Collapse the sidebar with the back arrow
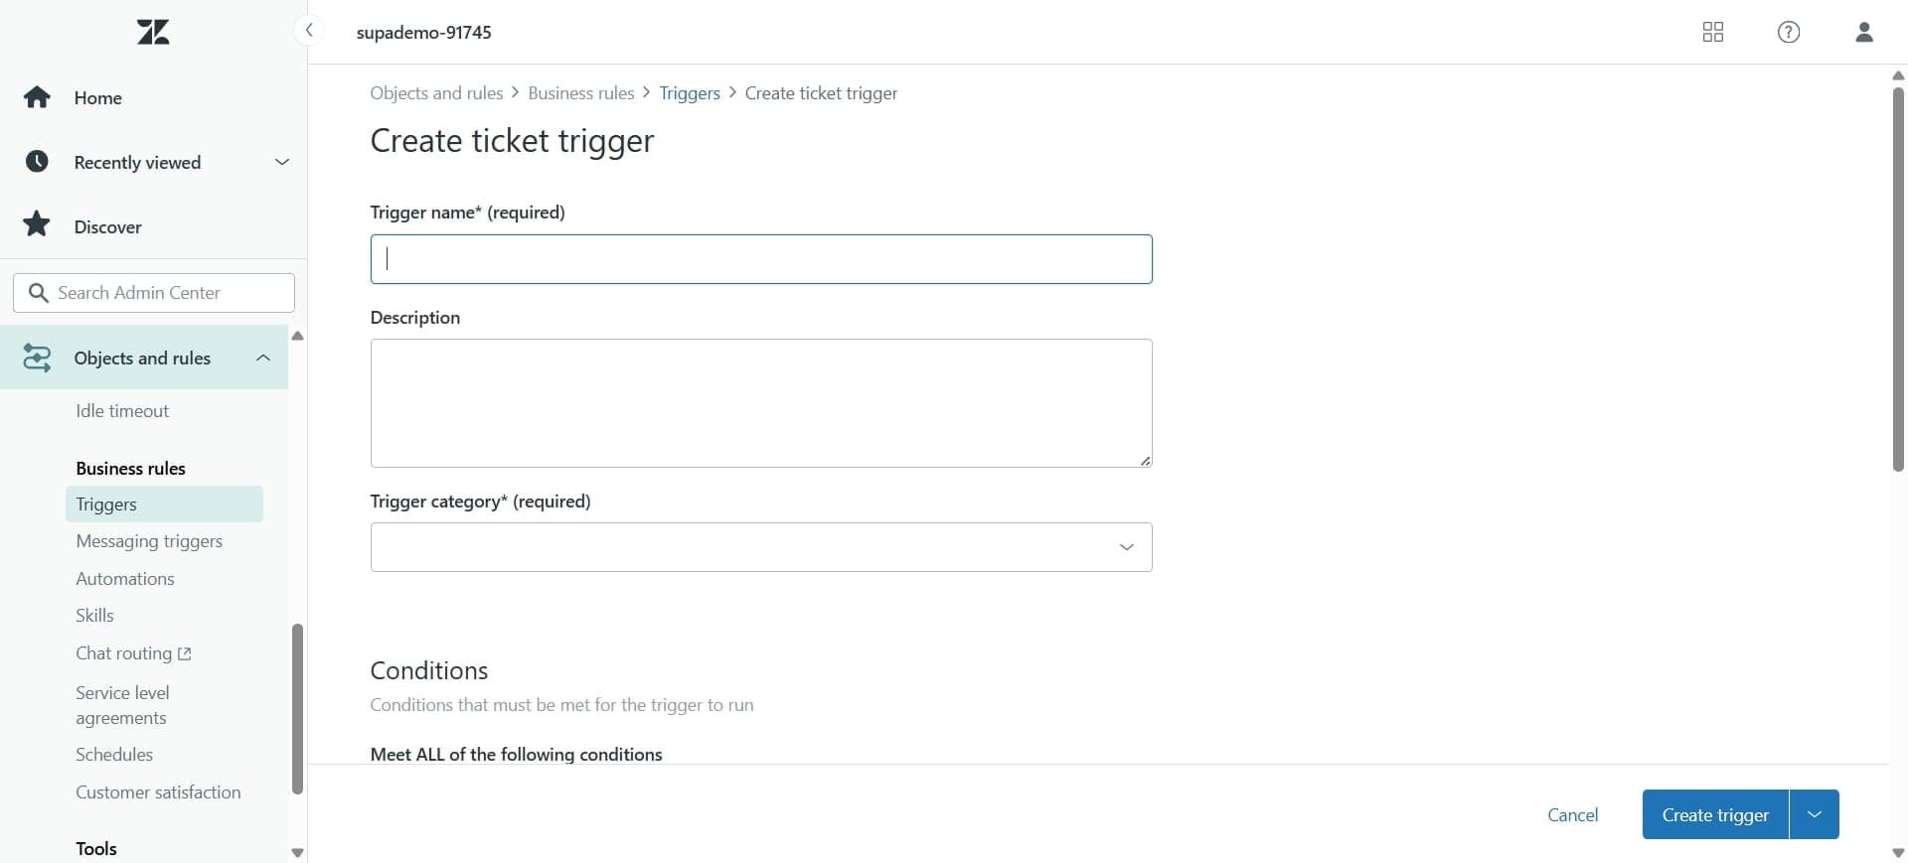 pyautogui.click(x=309, y=30)
